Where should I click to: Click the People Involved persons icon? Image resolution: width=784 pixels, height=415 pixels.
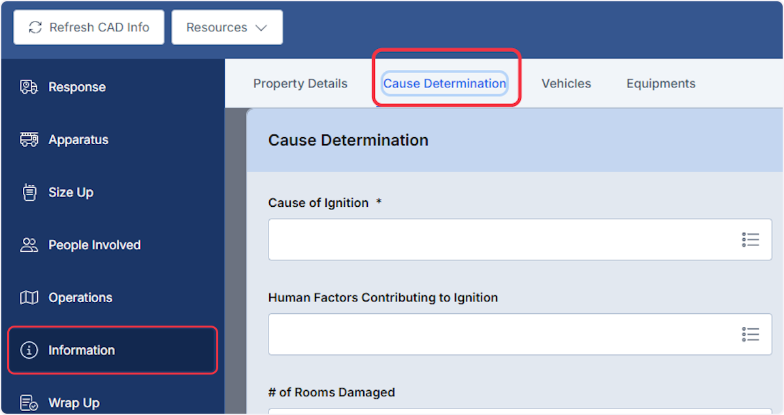click(29, 245)
